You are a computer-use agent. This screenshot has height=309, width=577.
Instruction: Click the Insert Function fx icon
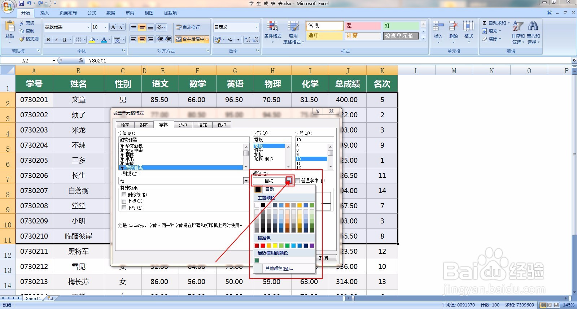tap(81, 61)
